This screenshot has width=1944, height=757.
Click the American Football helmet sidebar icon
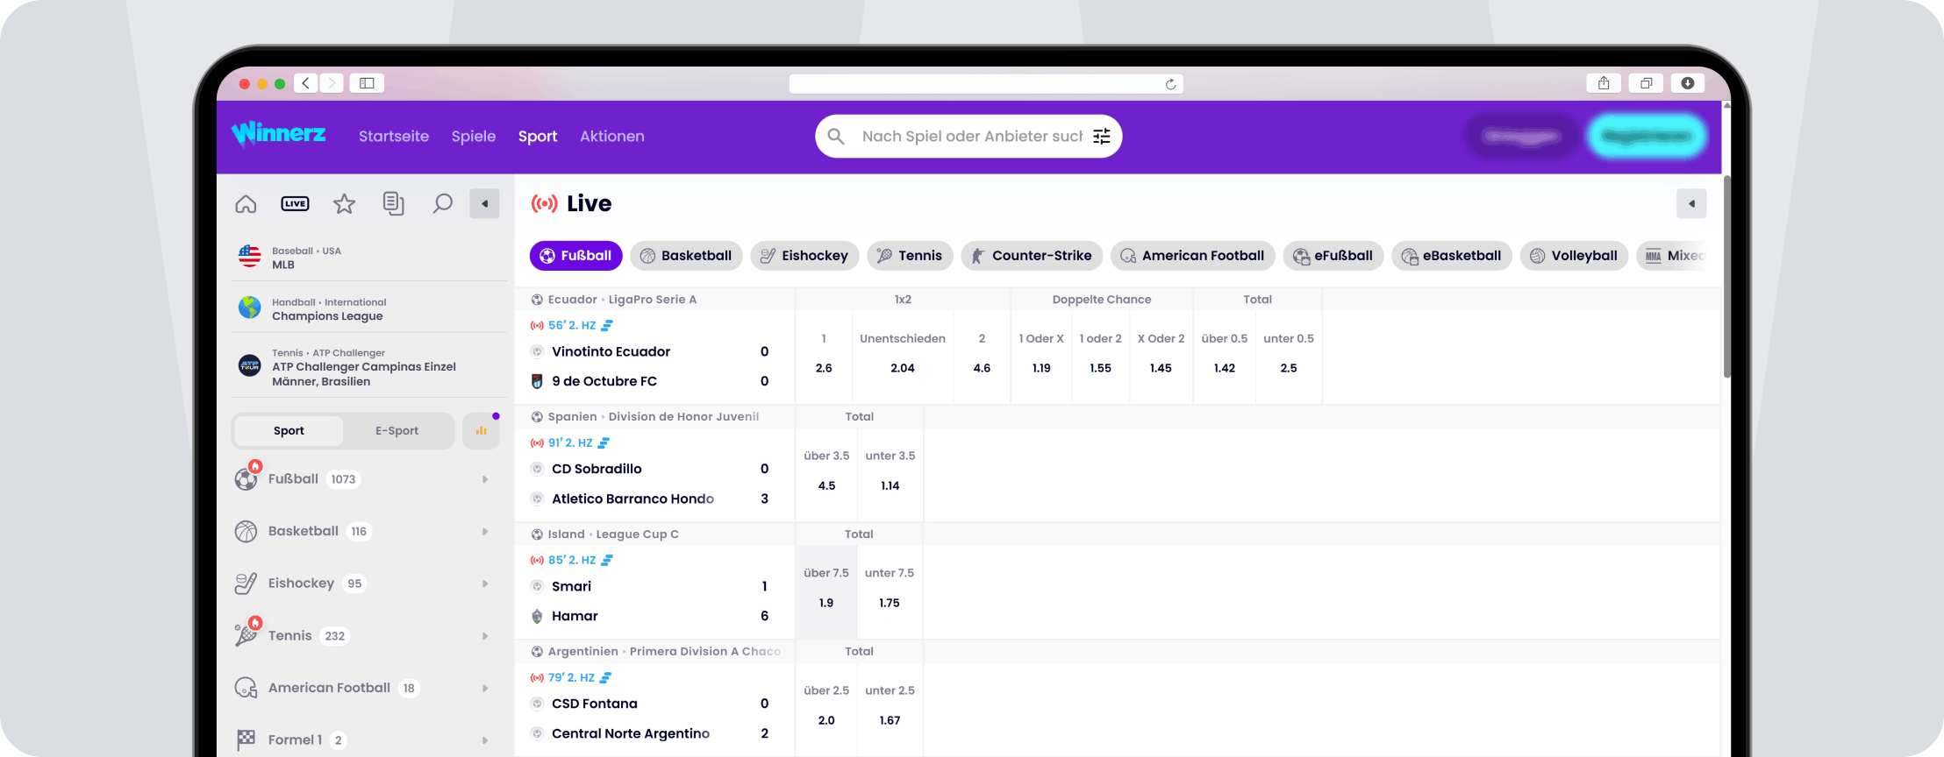click(x=247, y=688)
